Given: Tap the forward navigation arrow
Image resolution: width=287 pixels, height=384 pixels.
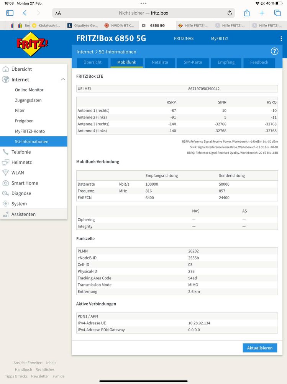Looking at the screenshot, I should (x=38, y=13).
